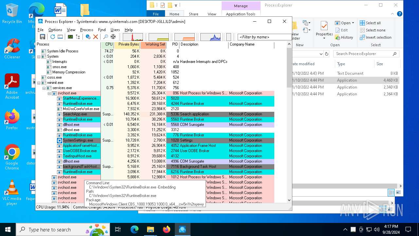Expand the Properties dropdown arrow in Explorer
419x236 pixels.
[324, 38]
